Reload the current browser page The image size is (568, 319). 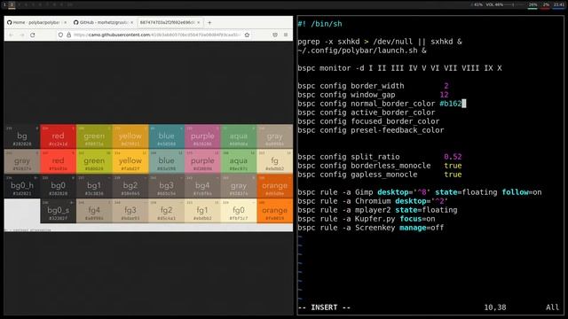pyautogui.click(x=33, y=35)
